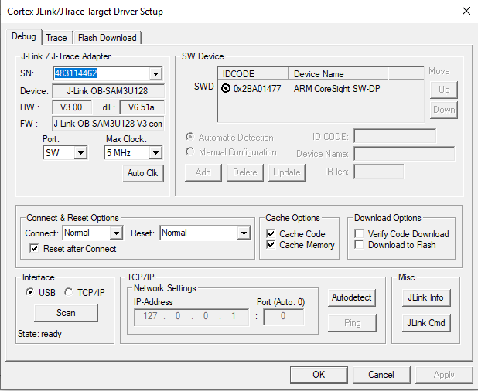
Task: Expand the Reset type dropdown
Action: [x=244, y=233]
